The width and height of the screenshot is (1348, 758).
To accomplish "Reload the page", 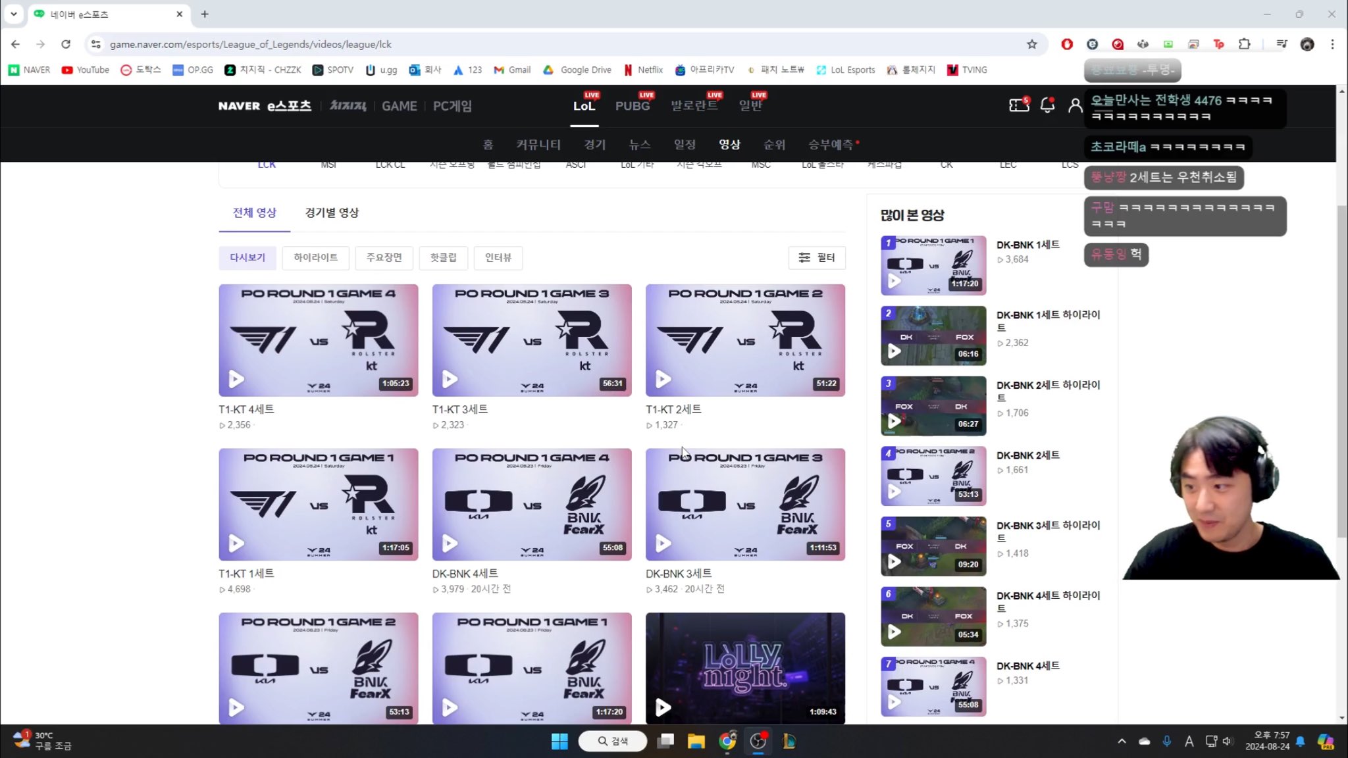I will pyautogui.click(x=66, y=44).
